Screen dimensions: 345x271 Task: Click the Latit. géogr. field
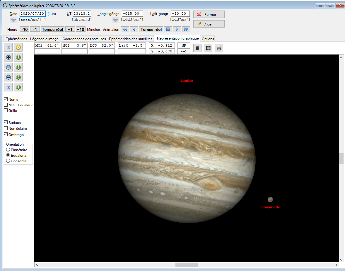click(x=180, y=13)
